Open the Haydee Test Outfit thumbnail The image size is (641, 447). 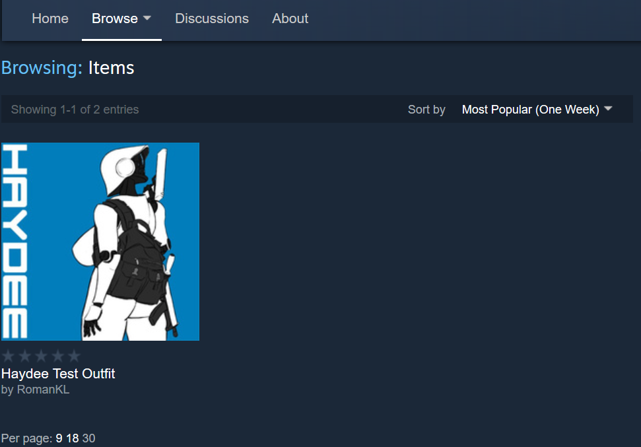pyautogui.click(x=100, y=241)
